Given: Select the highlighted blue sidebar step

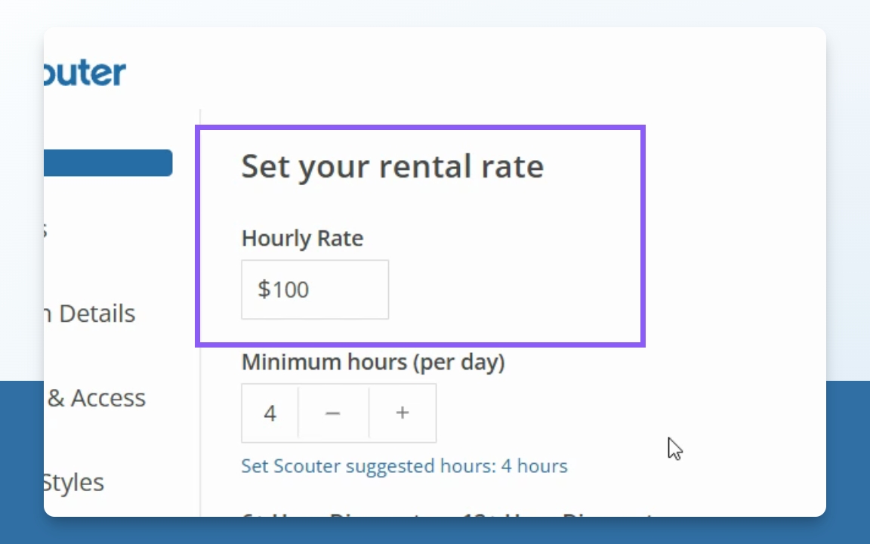Looking at the screenshot, I should [x=108, y=162].
